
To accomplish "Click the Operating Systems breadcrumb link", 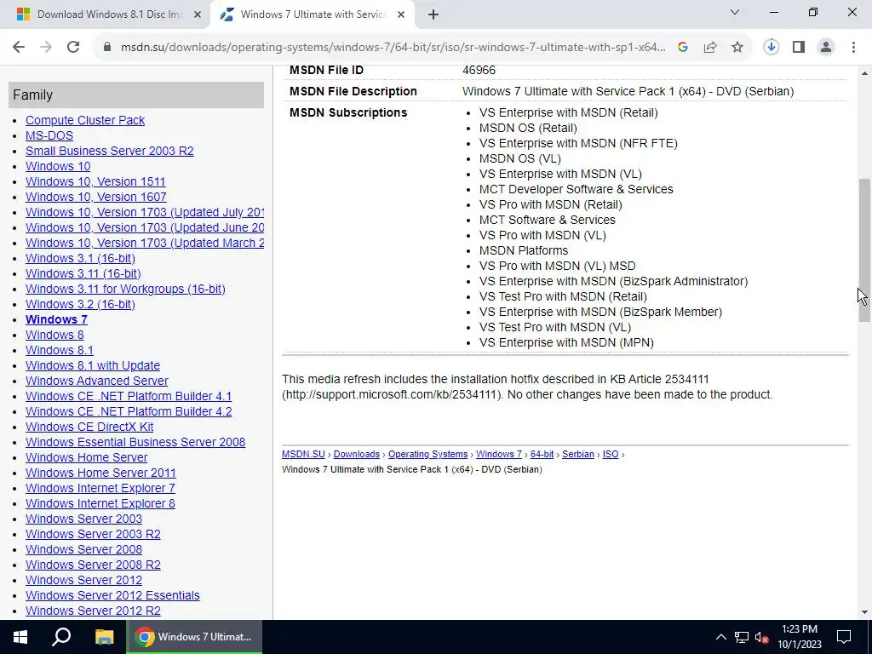I will [x=427, y=455].
